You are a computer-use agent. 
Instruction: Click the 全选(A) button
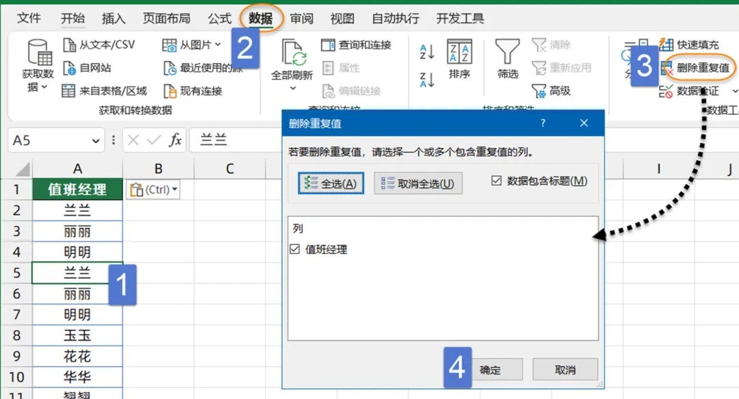click(331, 183)
